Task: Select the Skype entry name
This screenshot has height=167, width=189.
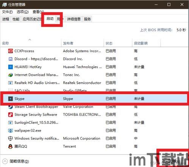Action: (19, 99)
